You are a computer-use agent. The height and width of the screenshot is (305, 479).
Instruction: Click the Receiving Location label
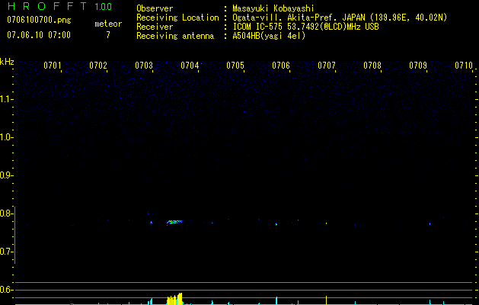point(177,18)
